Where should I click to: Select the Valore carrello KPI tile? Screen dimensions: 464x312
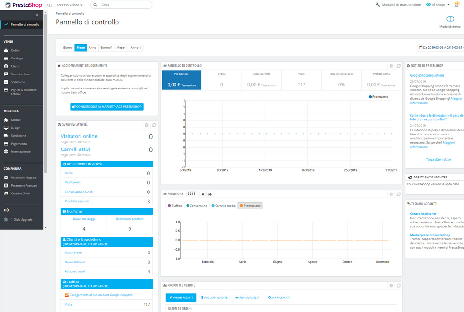[261, 80]
